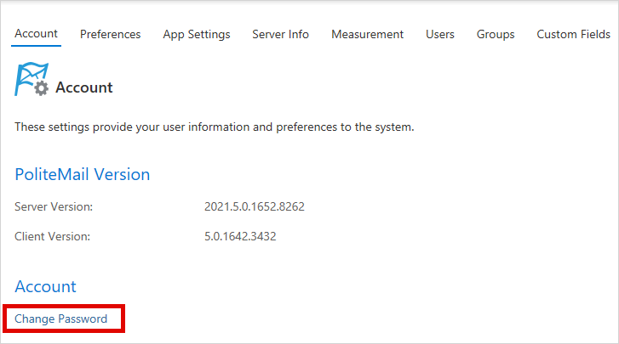The image size is (619, 344).
Task: Click the Client Version: label
Action: point(53,236)
